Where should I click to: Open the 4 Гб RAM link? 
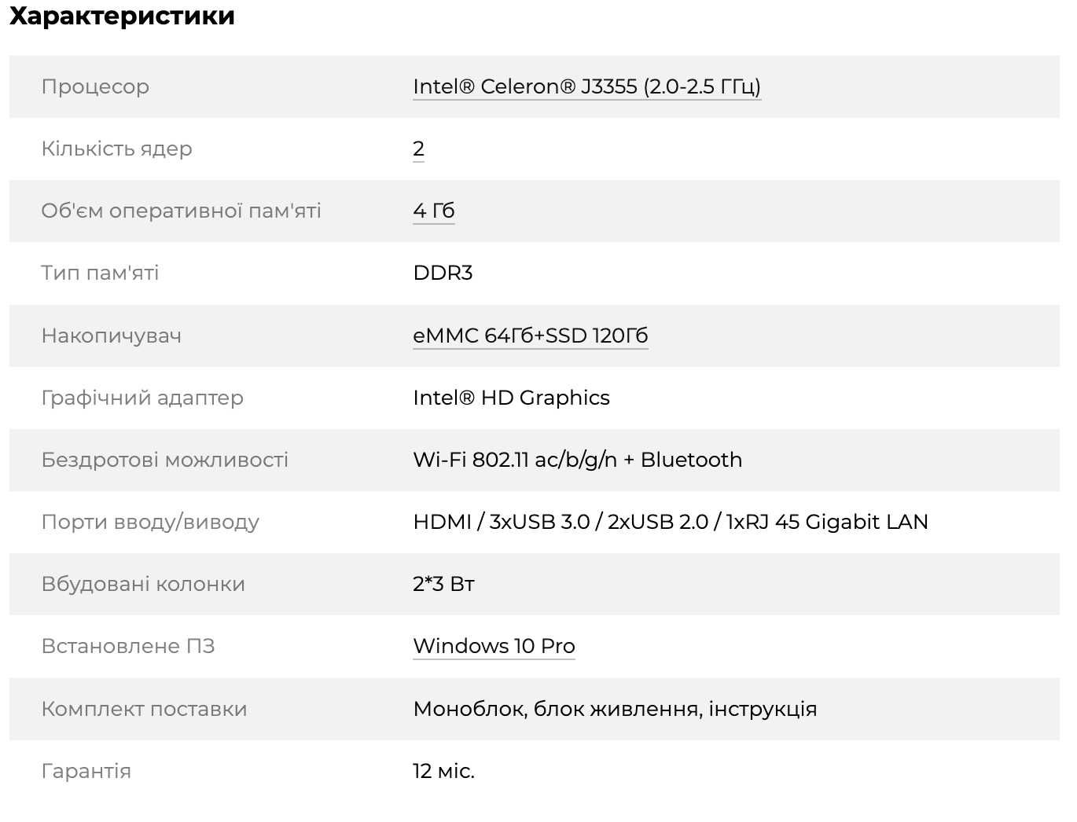[x=434, y=211]
